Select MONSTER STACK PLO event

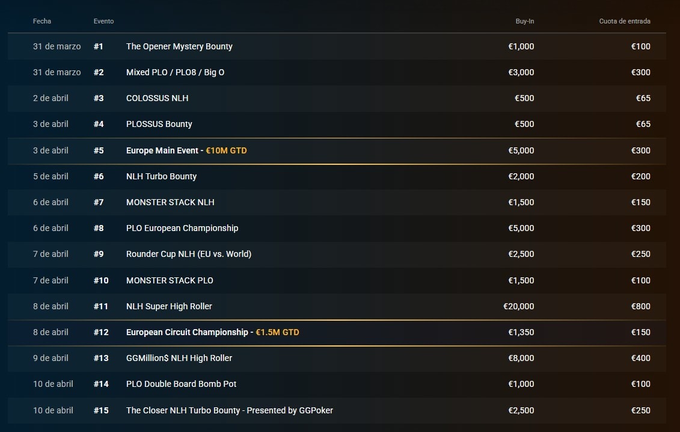(x=170, y=280)
